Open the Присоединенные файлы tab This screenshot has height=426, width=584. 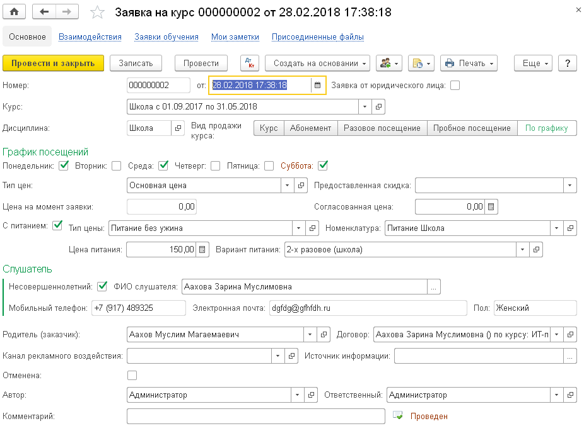point(317,37)
